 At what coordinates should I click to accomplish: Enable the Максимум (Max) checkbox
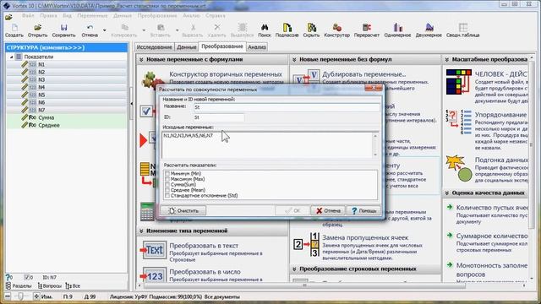167,179
